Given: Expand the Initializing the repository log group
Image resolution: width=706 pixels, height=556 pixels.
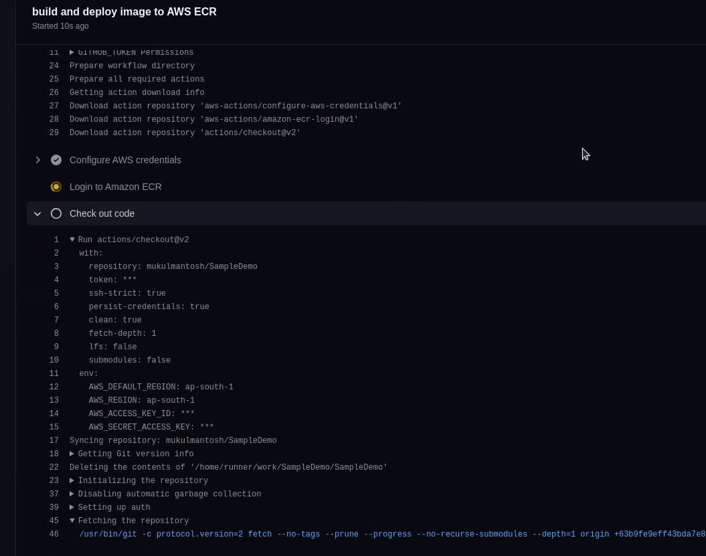Looking at the screenshot, I should tap(72, 480).
